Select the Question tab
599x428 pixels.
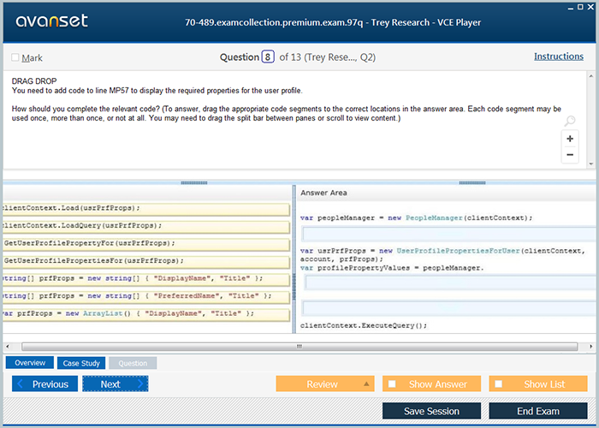click(133, 363)
